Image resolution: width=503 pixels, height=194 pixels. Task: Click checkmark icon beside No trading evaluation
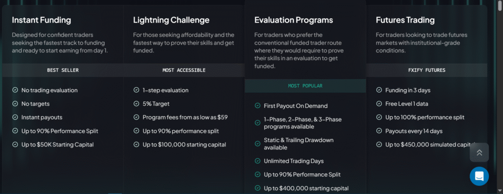tap(15, 90)
